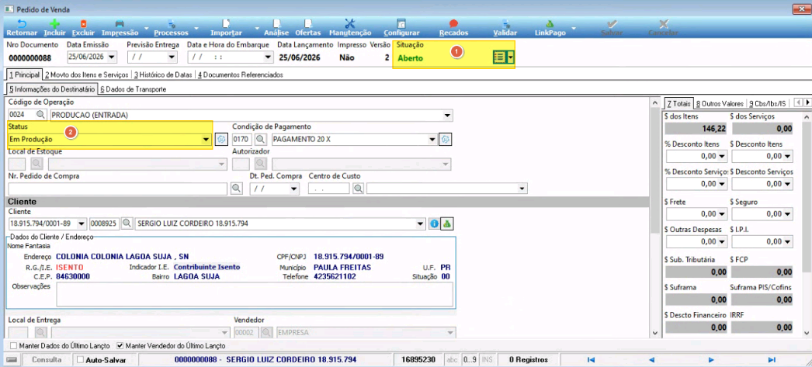Click the Validar toolbar button
Image resolution: width=812 pixels, height=367 pixels.
click(x=505, y=27)
